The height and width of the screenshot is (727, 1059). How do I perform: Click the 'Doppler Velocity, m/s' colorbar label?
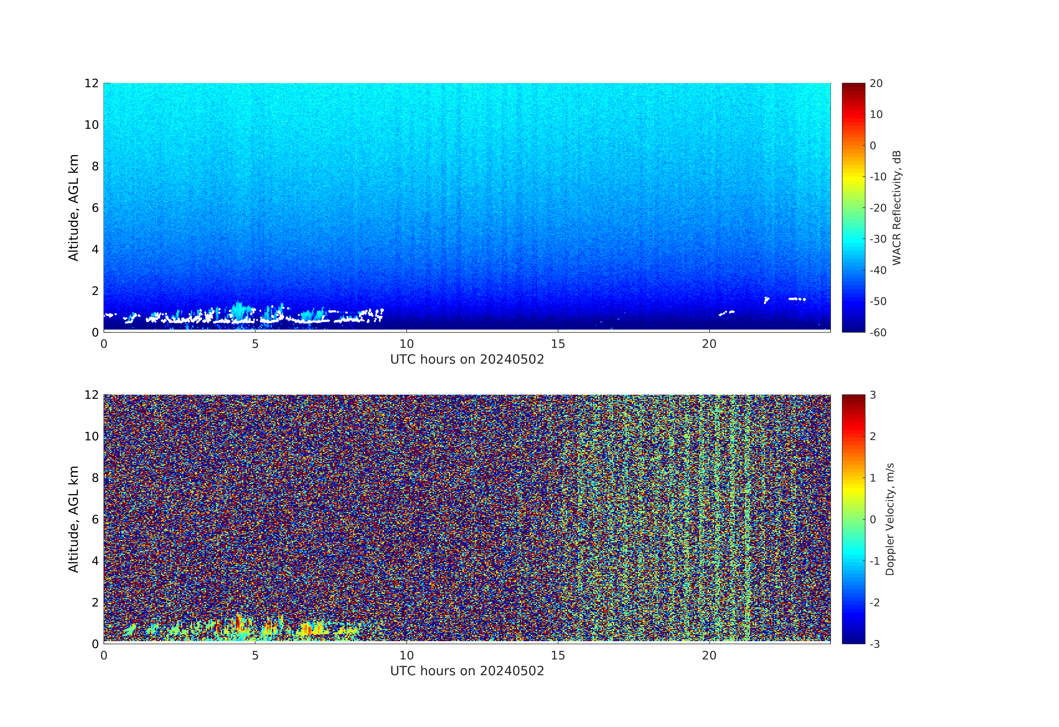pos(890,519)
